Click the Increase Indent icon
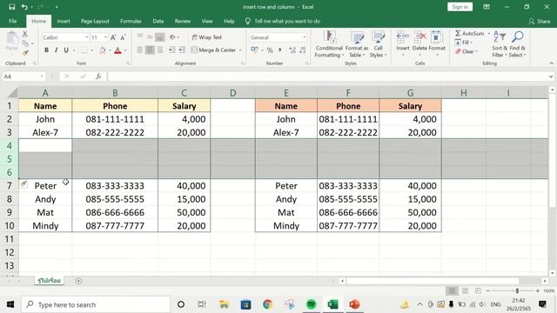This screenshot has height=313, width=557. click(182, 50)
